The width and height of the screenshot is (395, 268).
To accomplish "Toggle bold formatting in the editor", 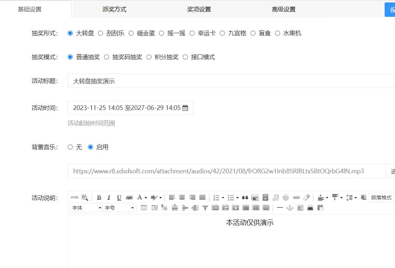I will tap(99, 198).
